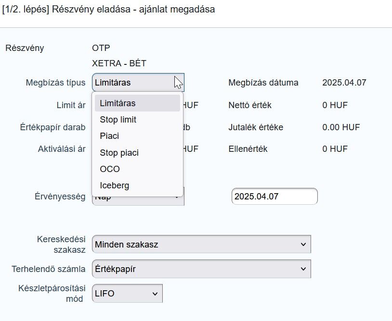Select the Stop piaci option

[137, 152]
